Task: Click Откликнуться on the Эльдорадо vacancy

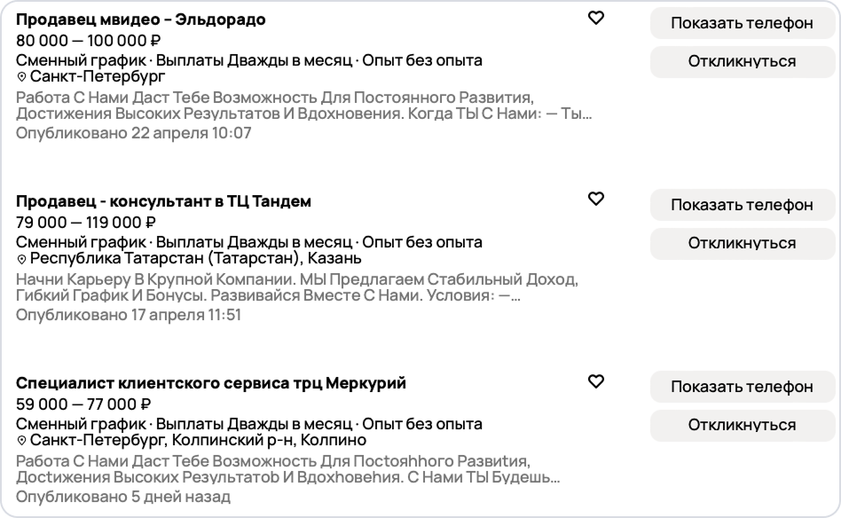Action: click(x=742, y=61)
